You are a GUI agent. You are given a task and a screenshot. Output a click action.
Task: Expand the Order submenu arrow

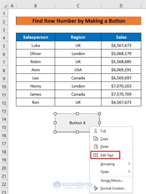tap(129, 172)
